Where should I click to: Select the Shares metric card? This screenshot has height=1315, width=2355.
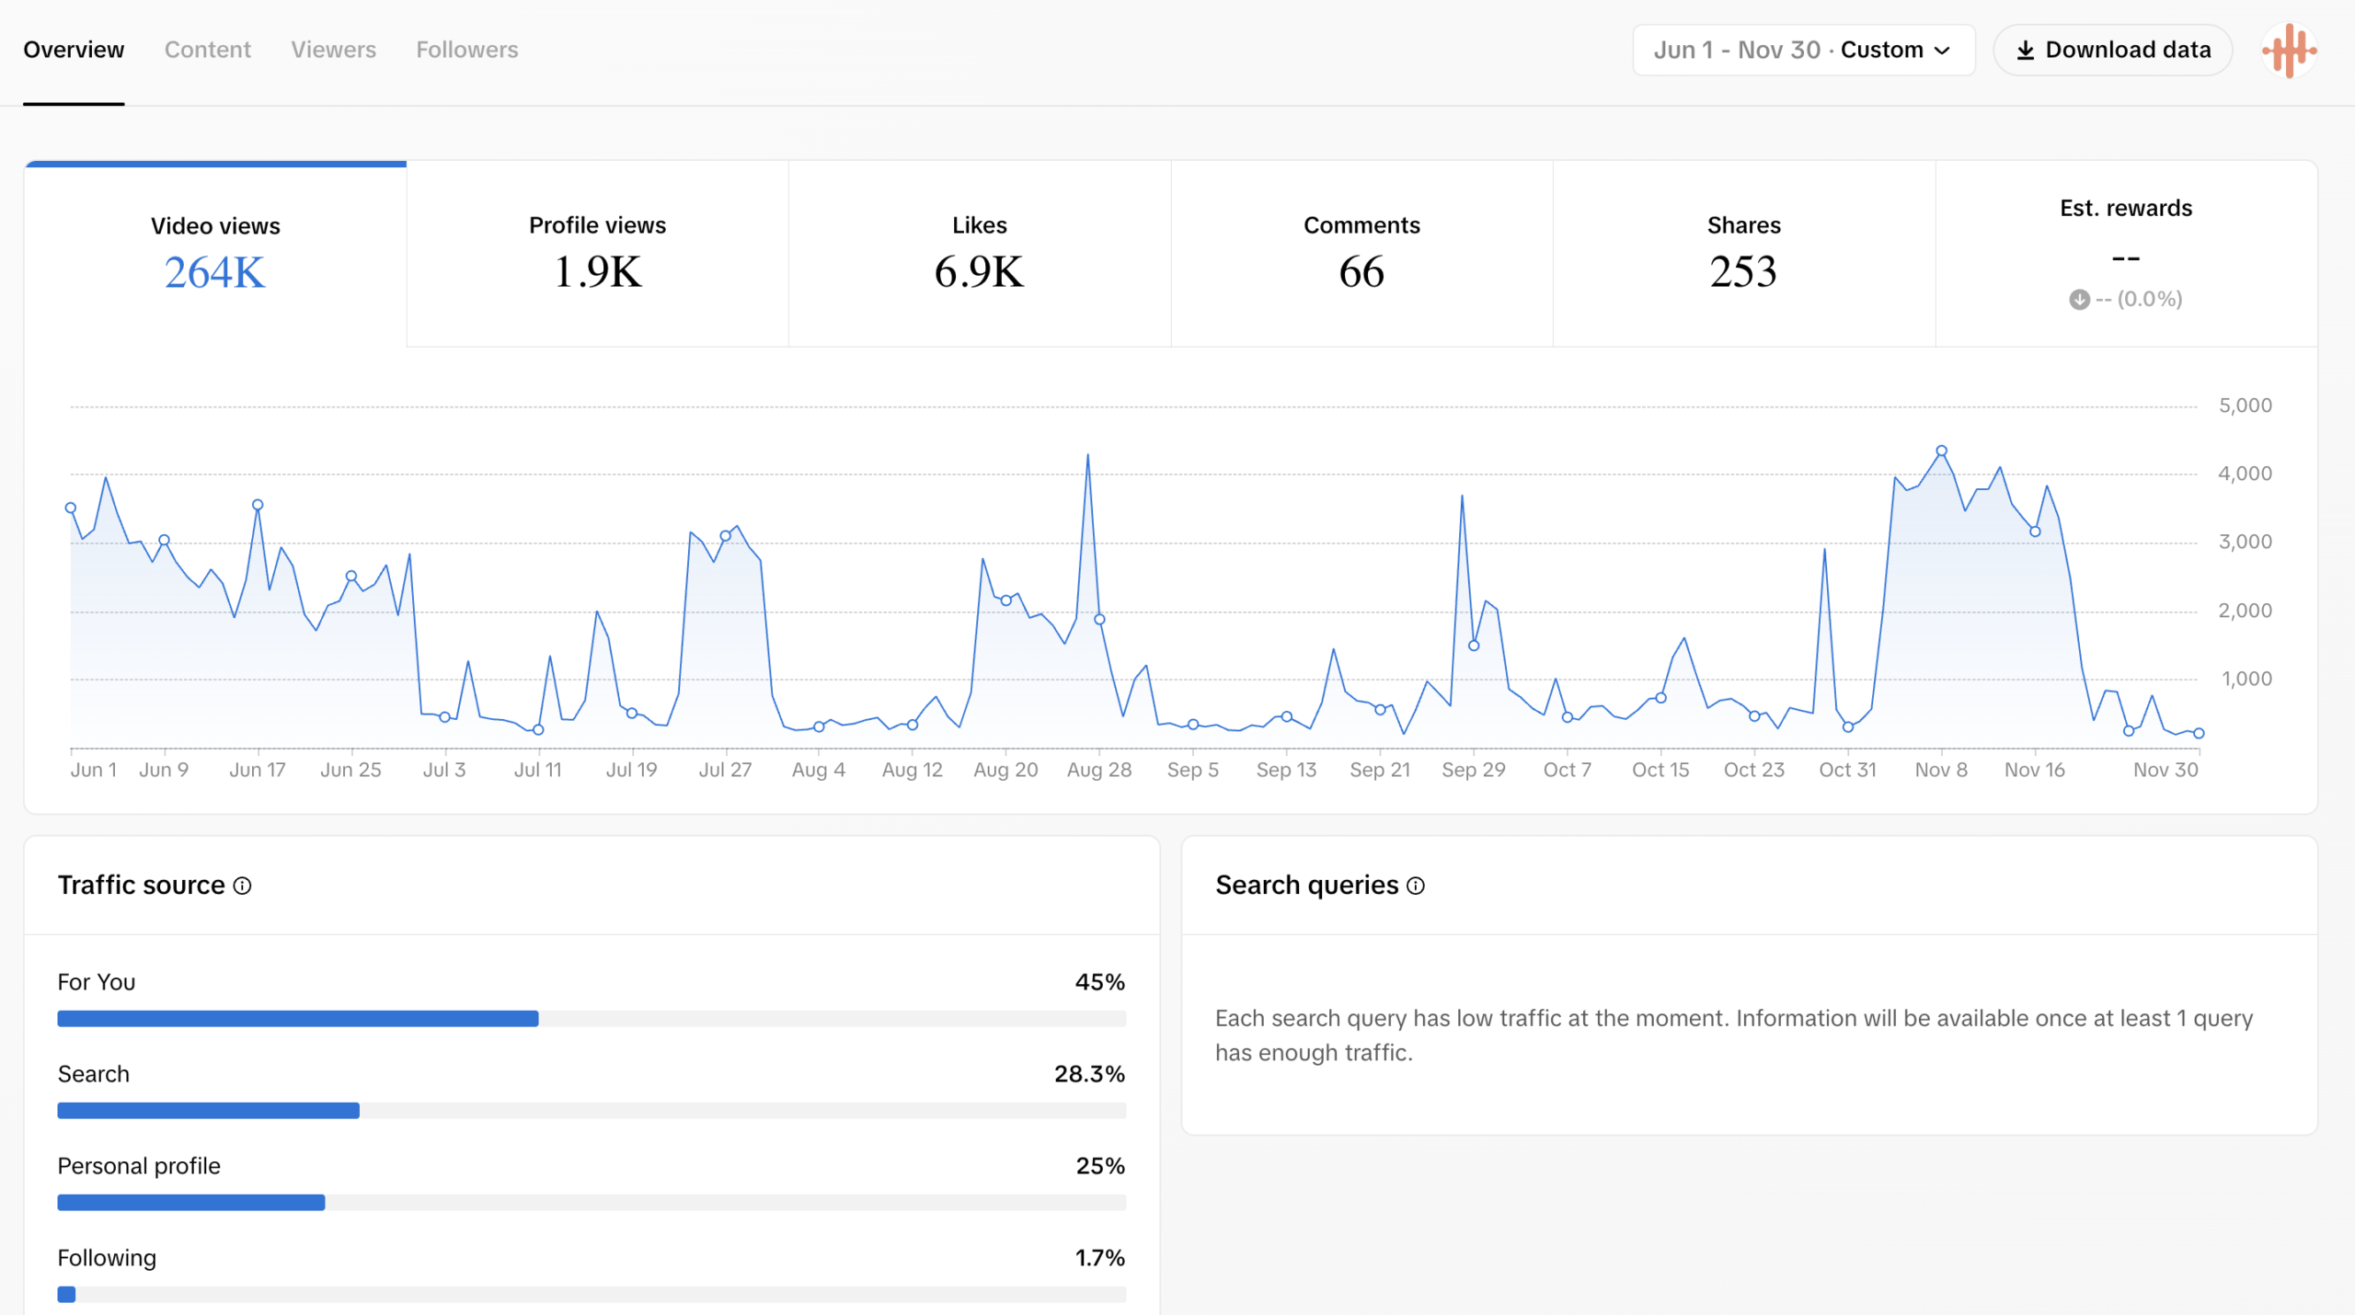pyautogui.click(x=1743, y=254)
